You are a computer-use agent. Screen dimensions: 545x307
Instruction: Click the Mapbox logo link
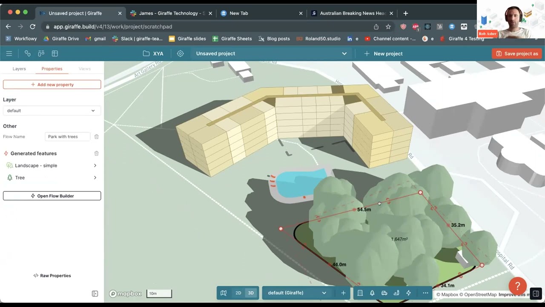(x=125, y=293)
